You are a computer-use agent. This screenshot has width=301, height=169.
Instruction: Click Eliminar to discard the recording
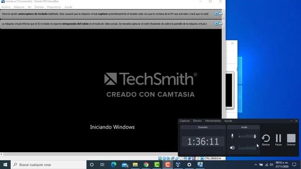[x=266, y=140]
